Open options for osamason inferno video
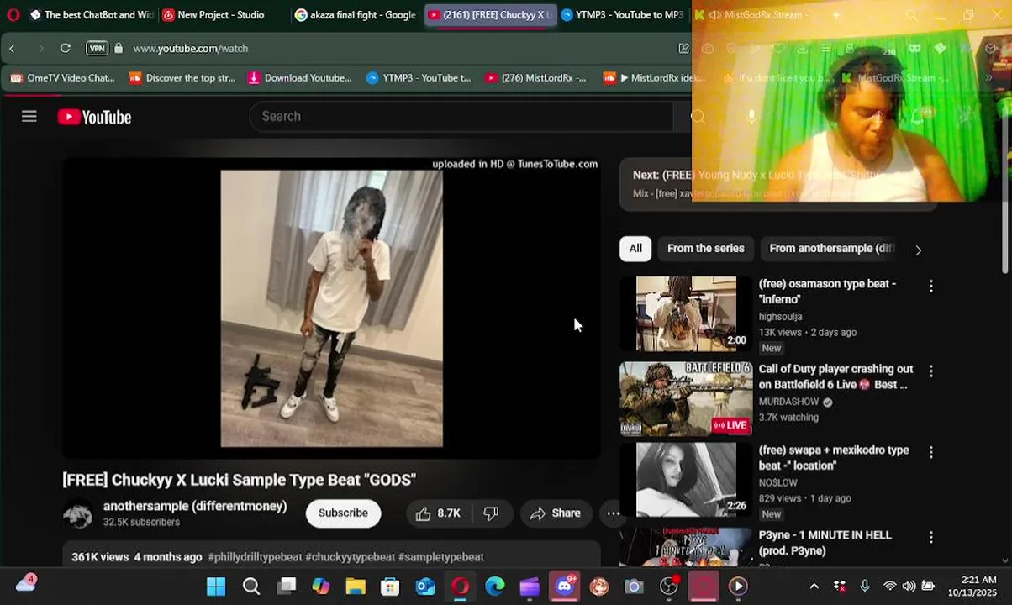The image size is (1012, 605). tap(930, 287)
